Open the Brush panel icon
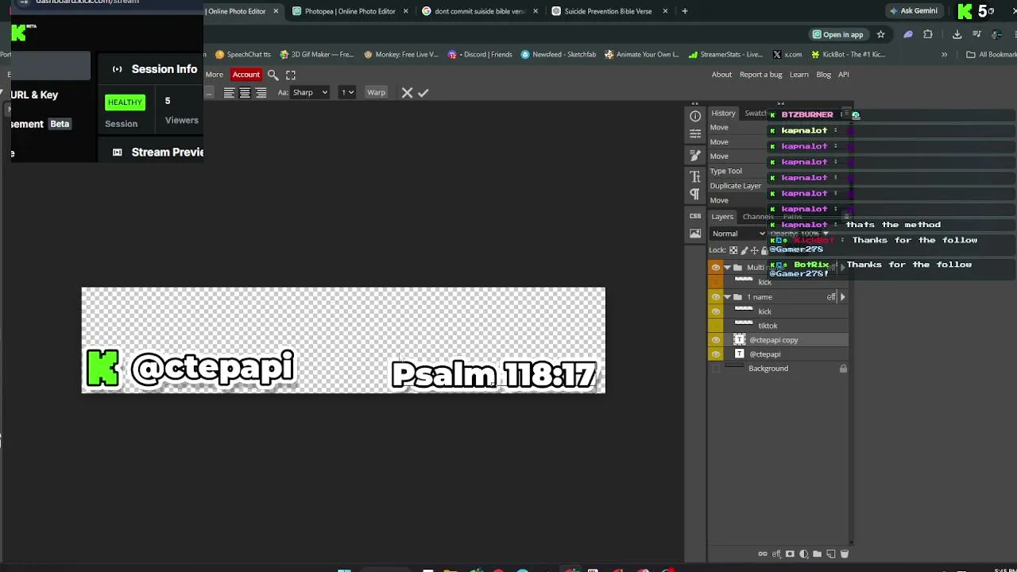The height and width of the screenshot is (572, 1017). pyautogui.click(x=695, y=156)
